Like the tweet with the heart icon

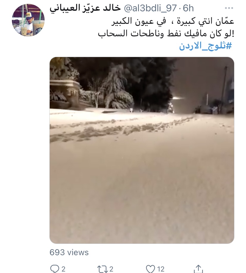(151, 269)
